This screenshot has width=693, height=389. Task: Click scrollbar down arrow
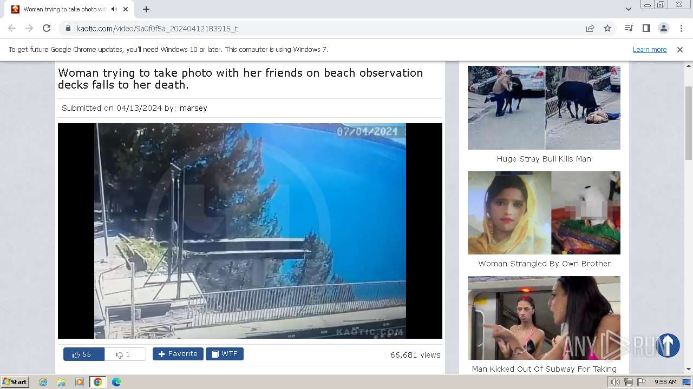pyautogui.click(x=689, y=370)
